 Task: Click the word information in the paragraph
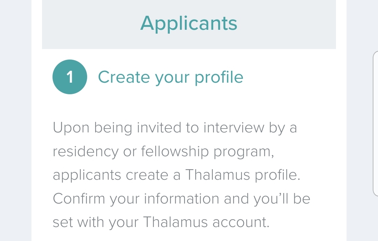182,199
